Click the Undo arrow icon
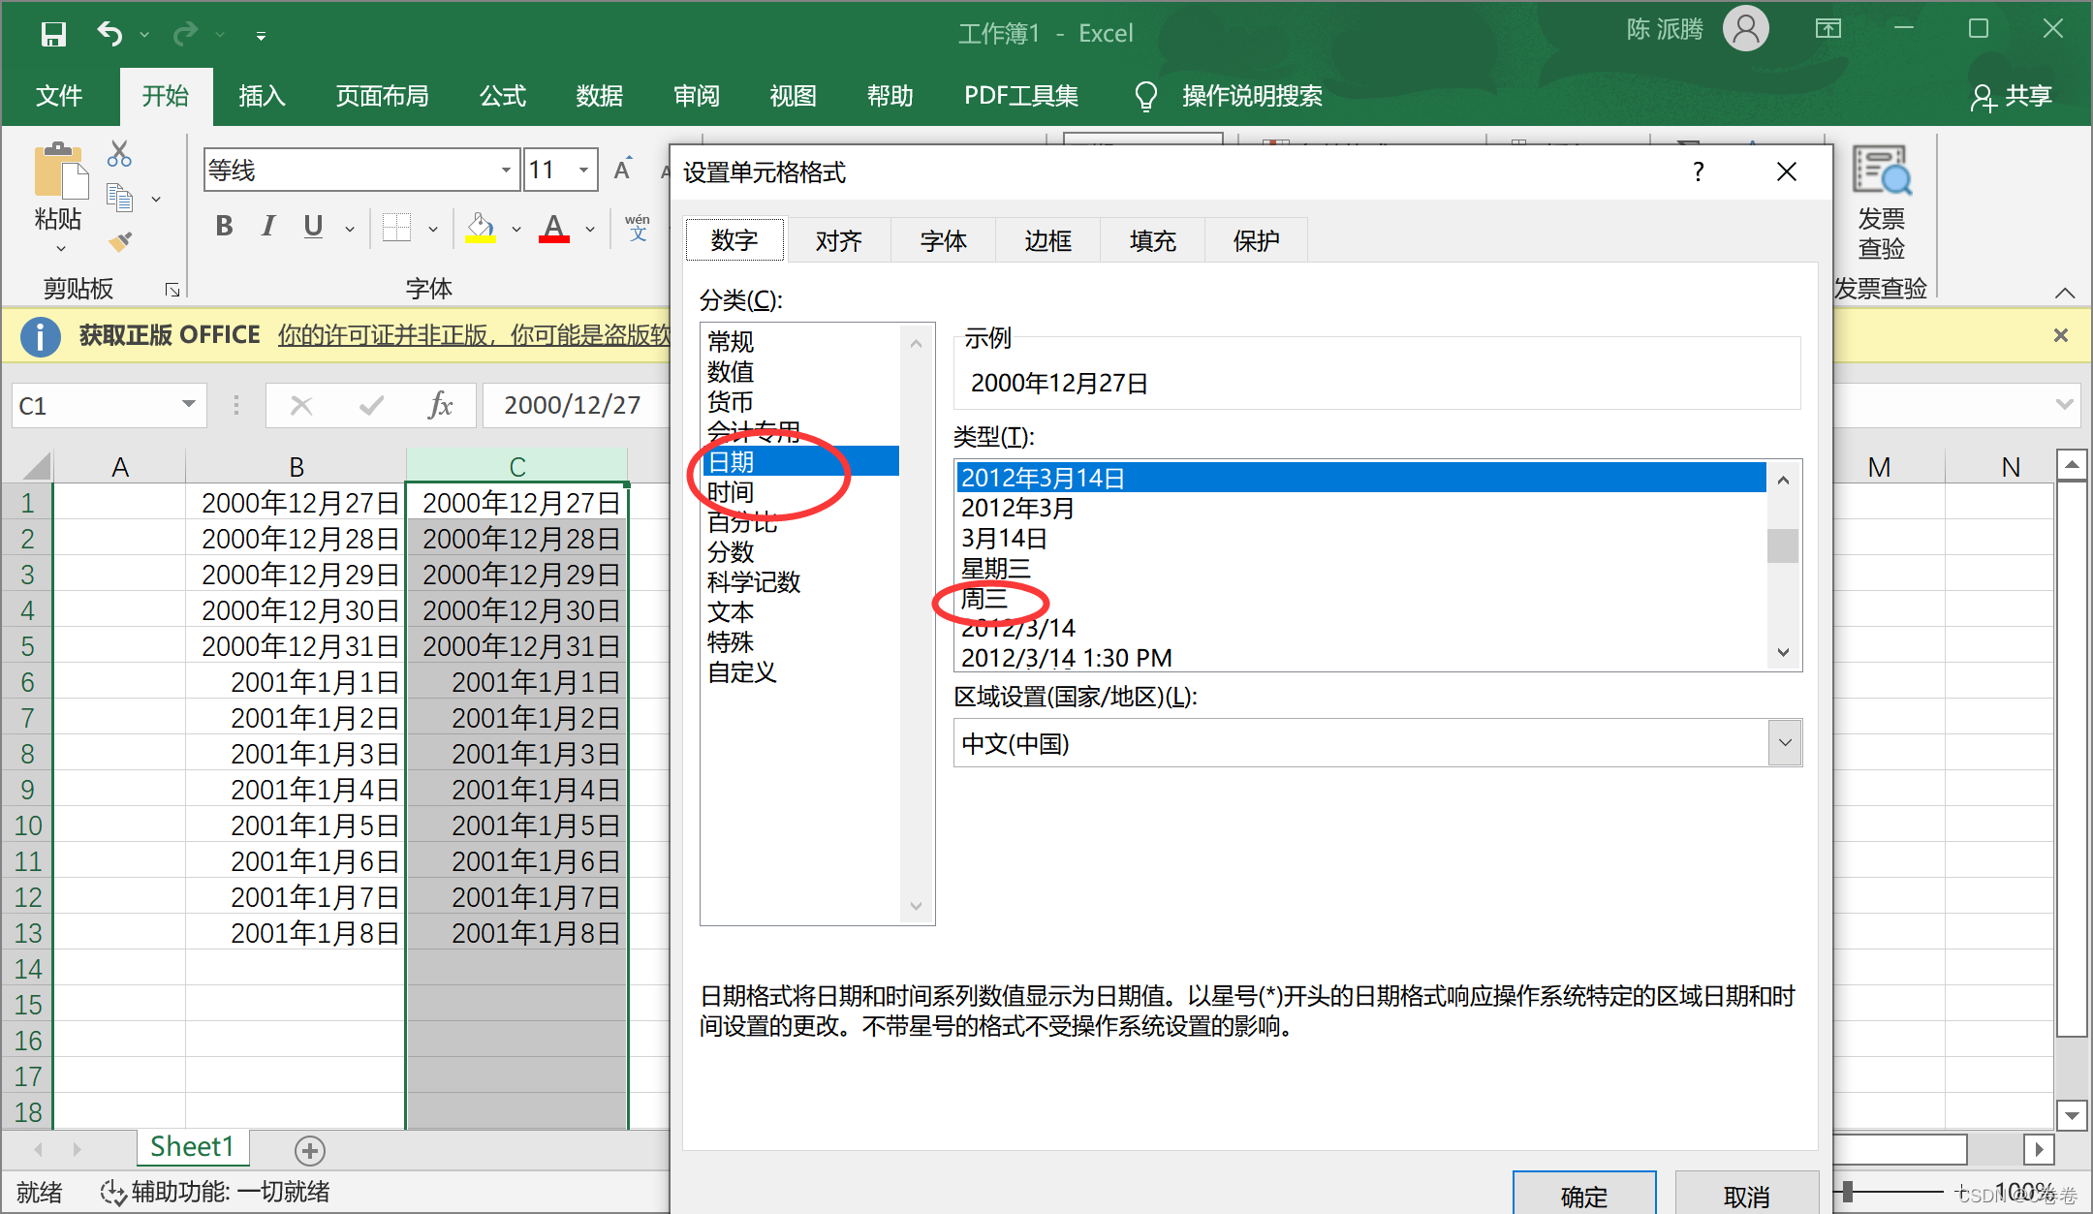 point(109,34)
